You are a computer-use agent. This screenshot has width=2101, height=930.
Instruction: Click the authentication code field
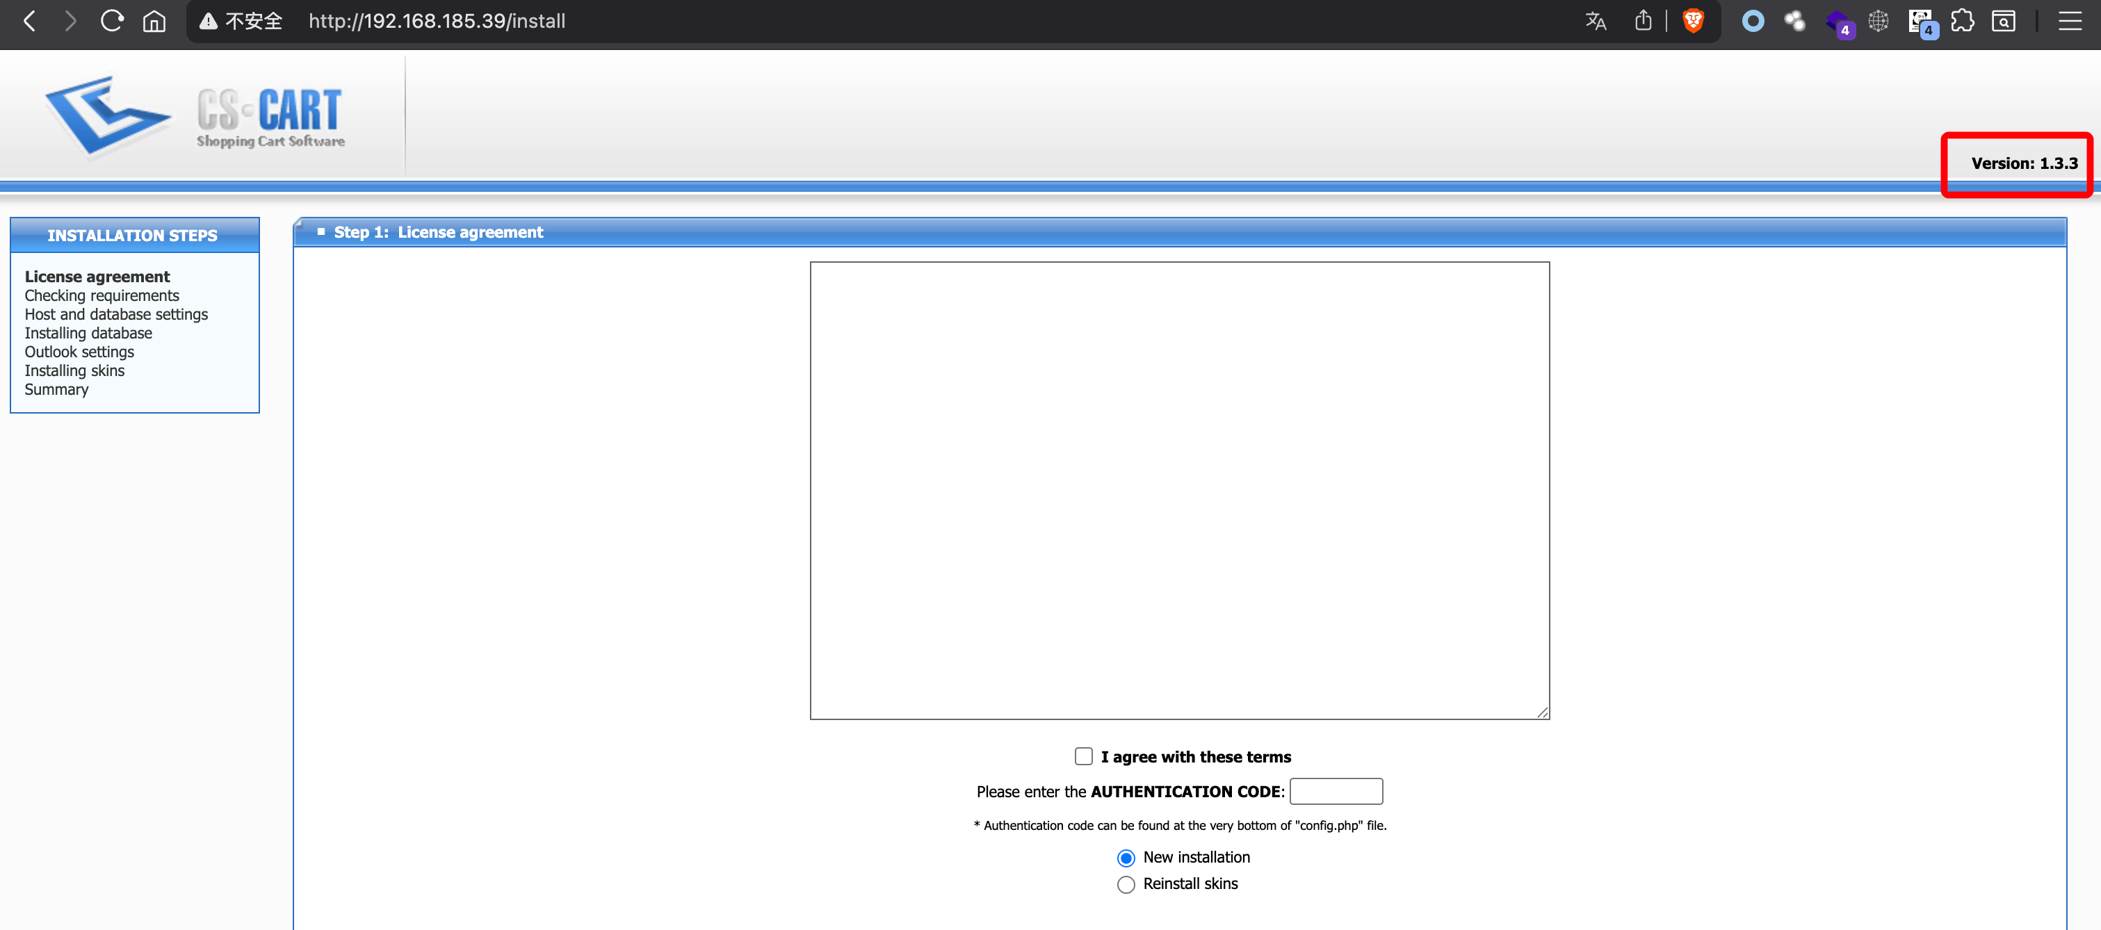(x=1335, y=792)
